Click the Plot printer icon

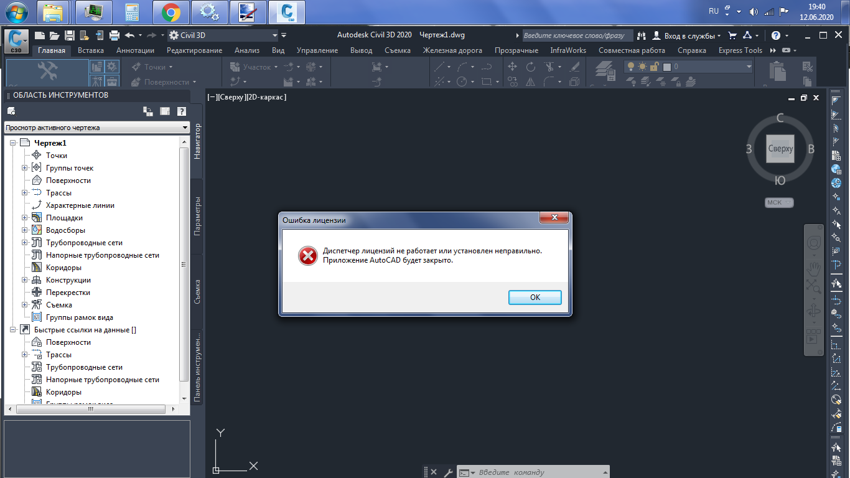point(114,35)
